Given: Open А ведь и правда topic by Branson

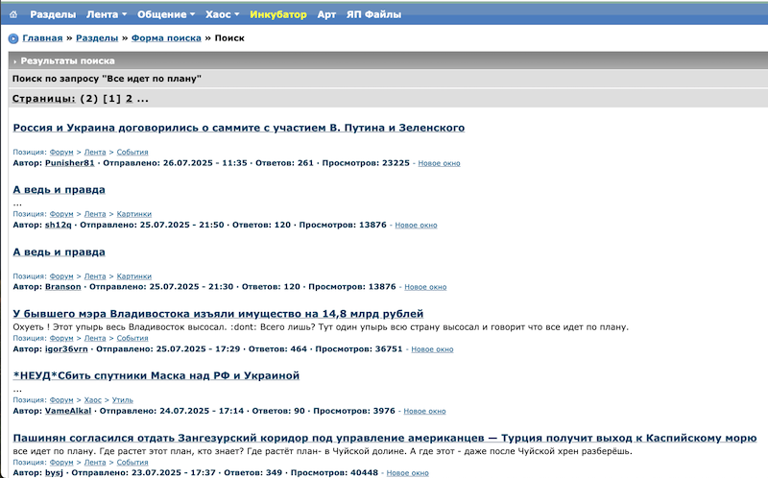Looking at the screenshot, I should click(x=59, y=252).
